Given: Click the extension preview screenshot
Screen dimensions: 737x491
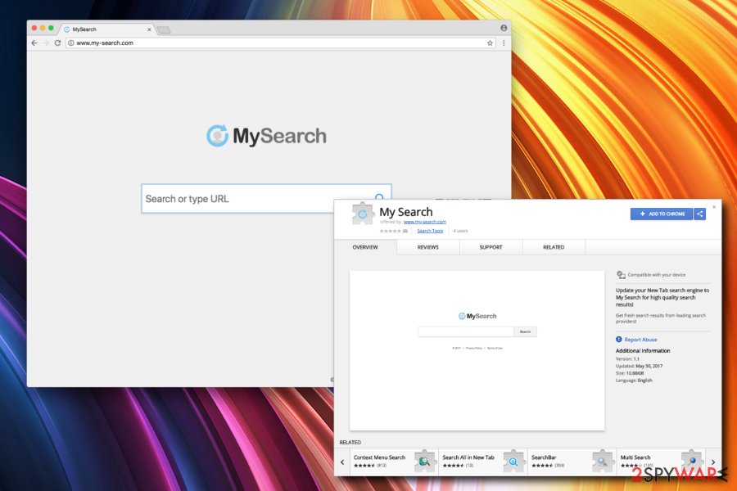Looking at the screenshot, I should pos(477,350).
